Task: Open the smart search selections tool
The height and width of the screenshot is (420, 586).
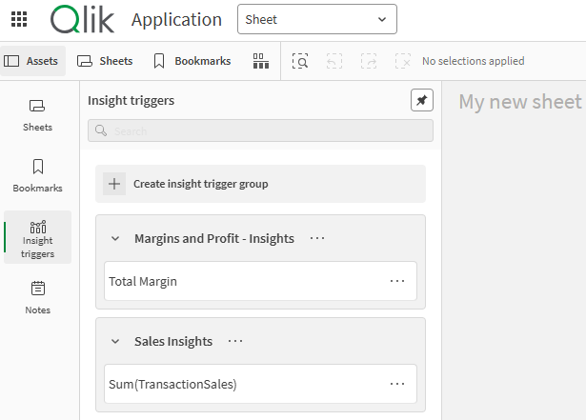Action: (x=300, y=61)
